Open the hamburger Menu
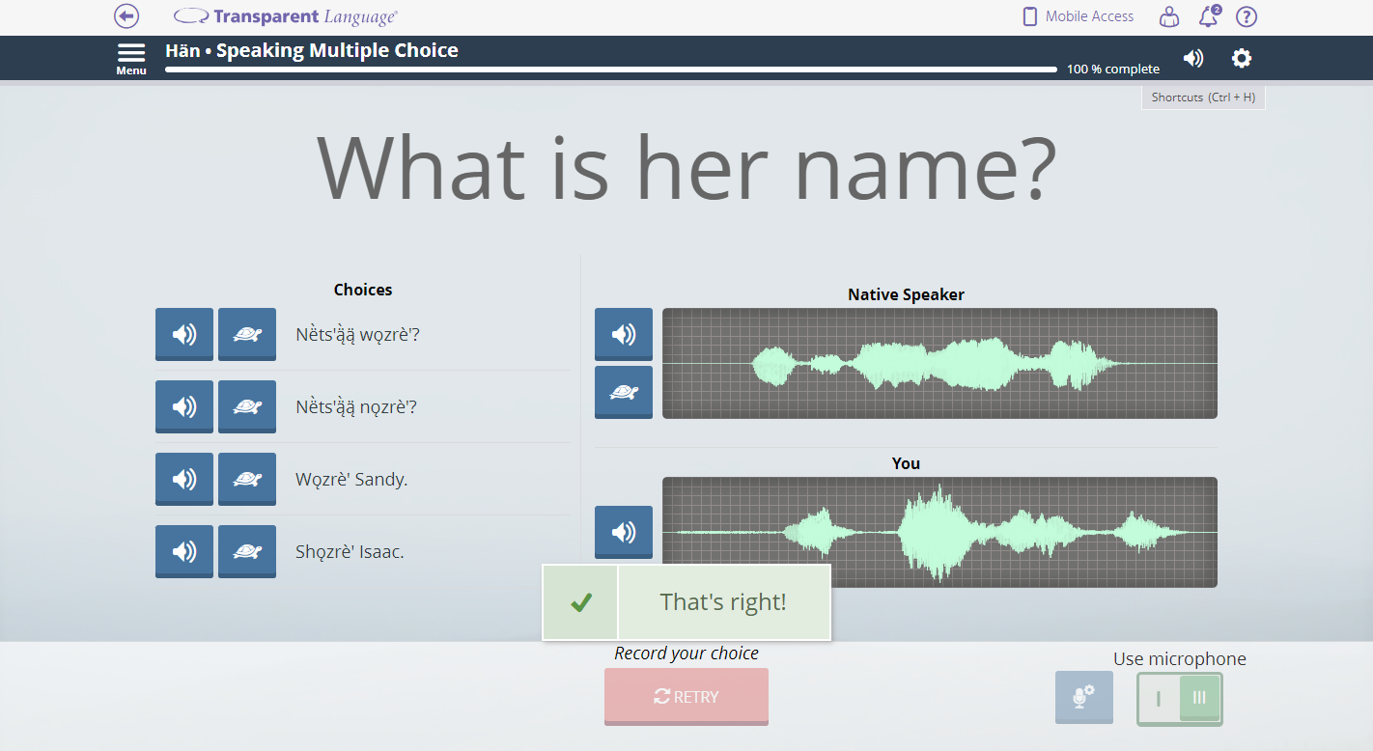Screen dimensions: 1373x751 coord(131,57)
